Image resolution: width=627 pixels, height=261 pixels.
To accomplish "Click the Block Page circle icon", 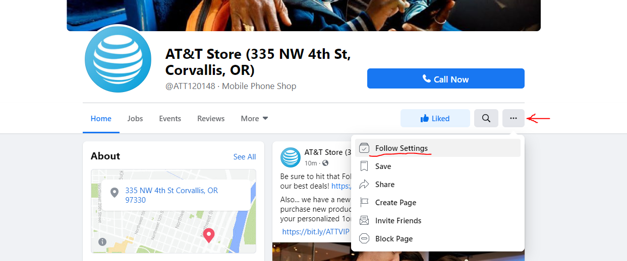I will point(364,239).
